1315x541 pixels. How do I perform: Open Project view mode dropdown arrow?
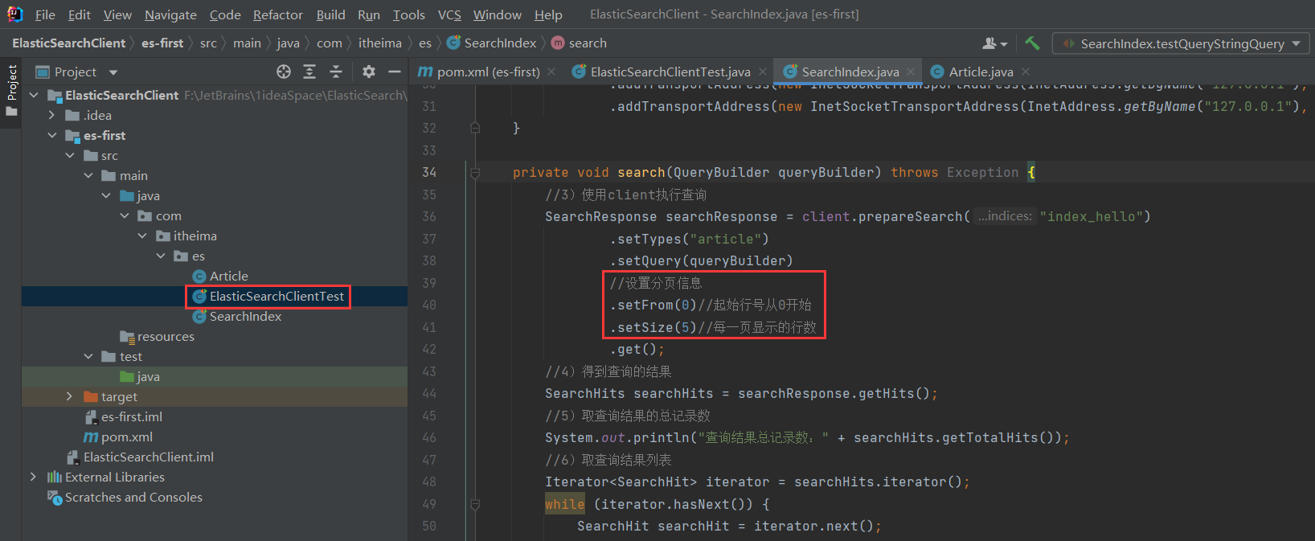click(113, 72)
